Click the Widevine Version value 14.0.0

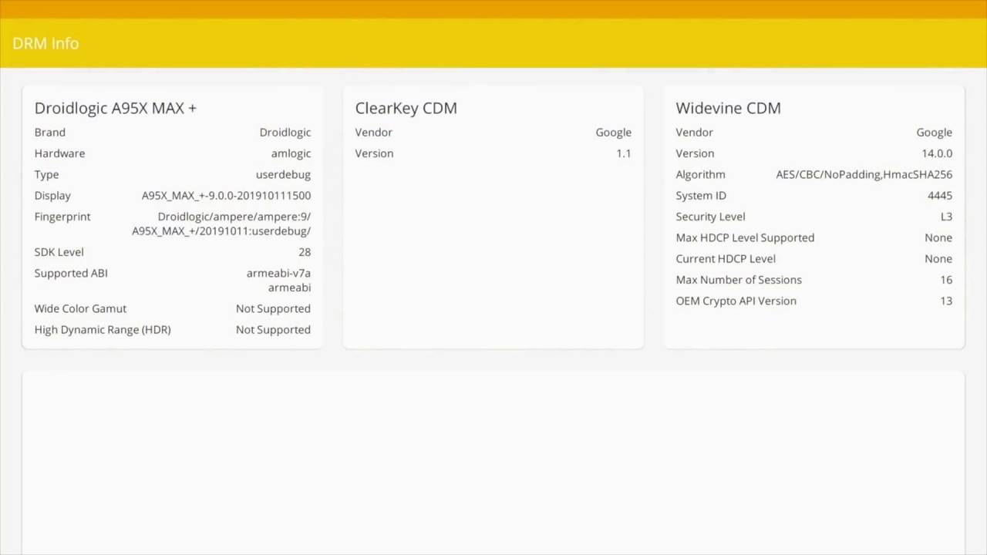(x=937, y=153)
